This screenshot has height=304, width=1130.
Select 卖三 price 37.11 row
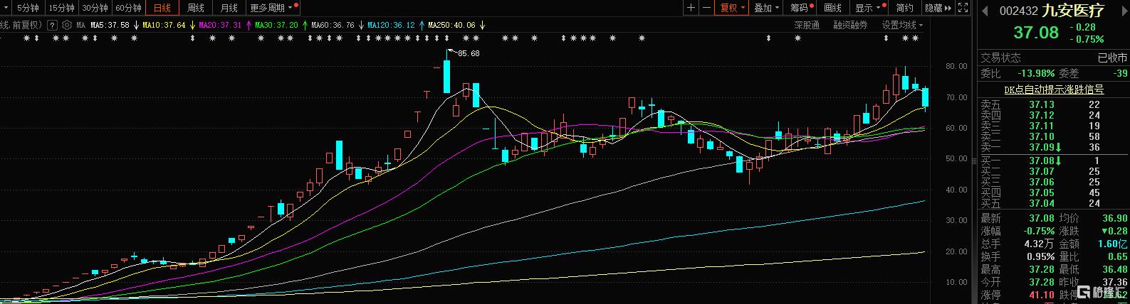pos(1052,126)
